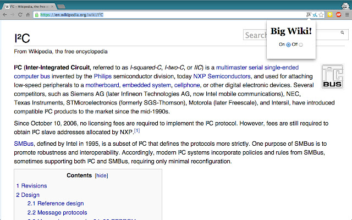The width and height of the screenshot is (352, 220).
Task: Click the Big Wiki! popup heading
Action: click(x=291, y=31)
